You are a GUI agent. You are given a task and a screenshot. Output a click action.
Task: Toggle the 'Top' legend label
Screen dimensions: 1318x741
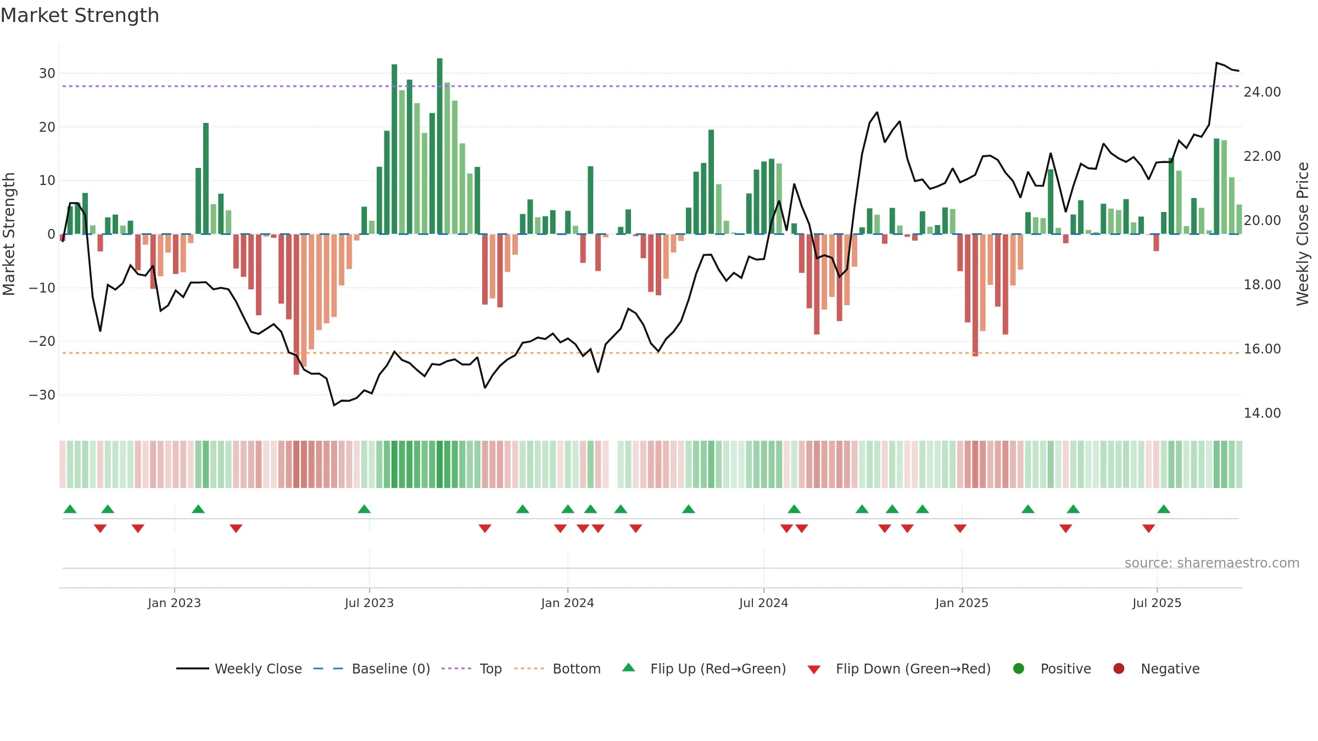coord(490,669)
